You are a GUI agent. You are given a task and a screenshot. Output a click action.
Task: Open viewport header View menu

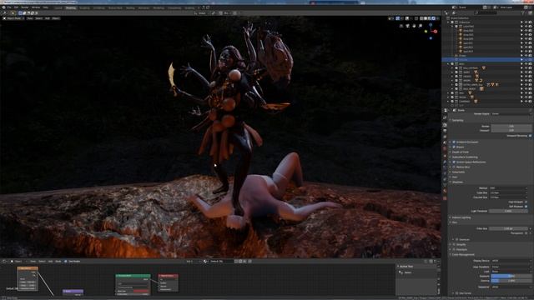click(30, 18)
